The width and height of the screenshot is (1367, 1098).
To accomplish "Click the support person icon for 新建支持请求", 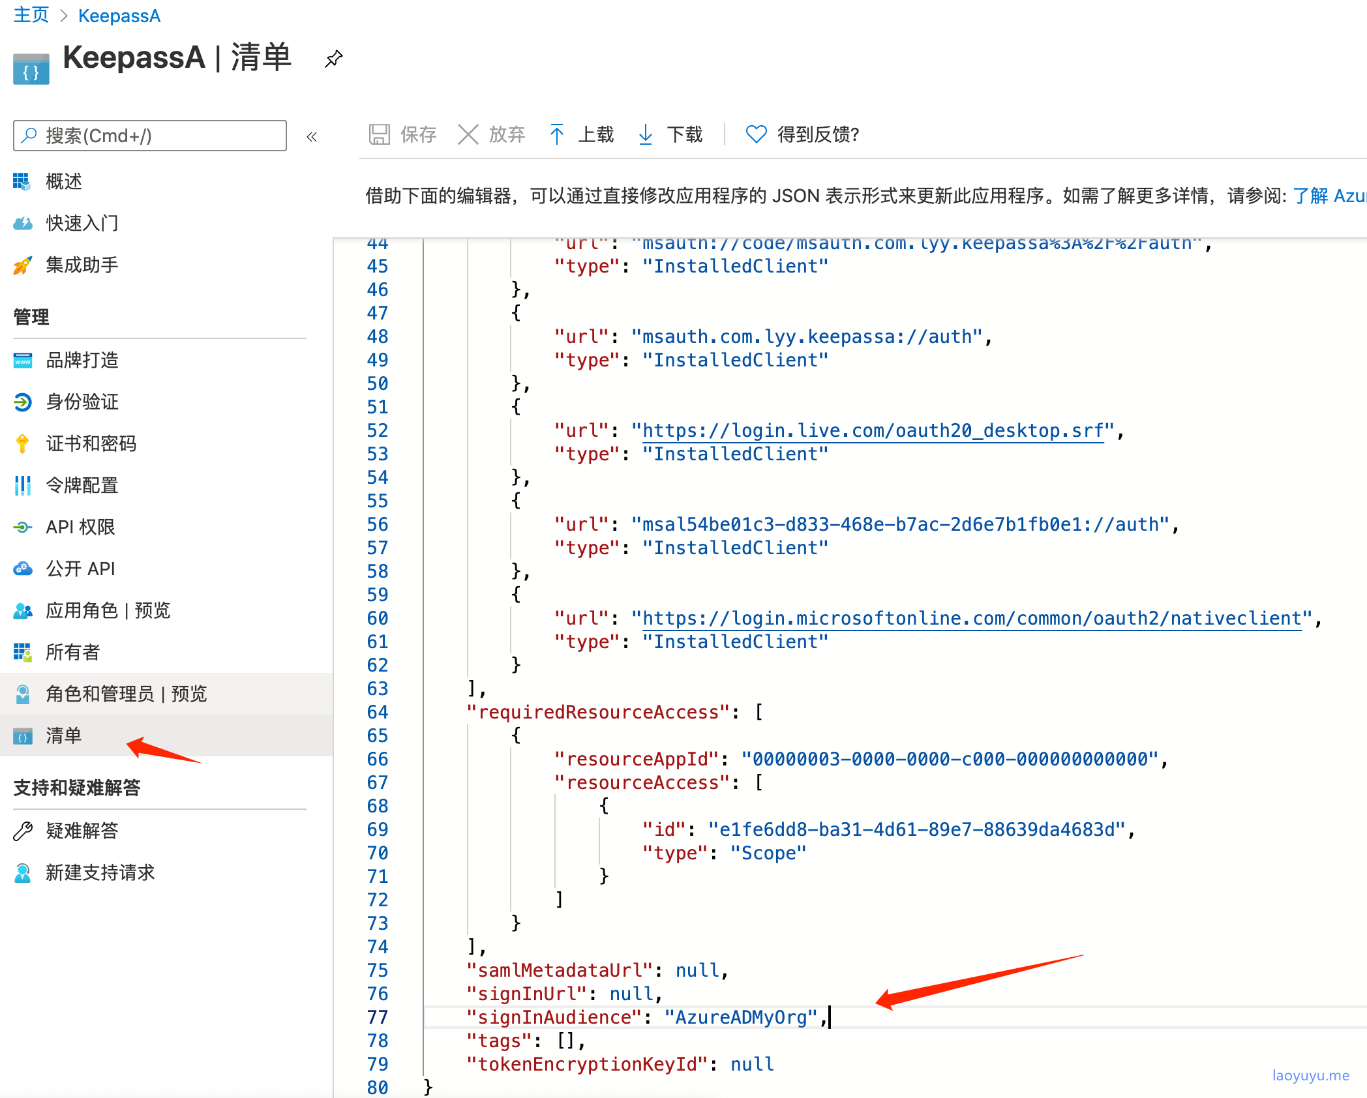I will click(x=22, y=872).
